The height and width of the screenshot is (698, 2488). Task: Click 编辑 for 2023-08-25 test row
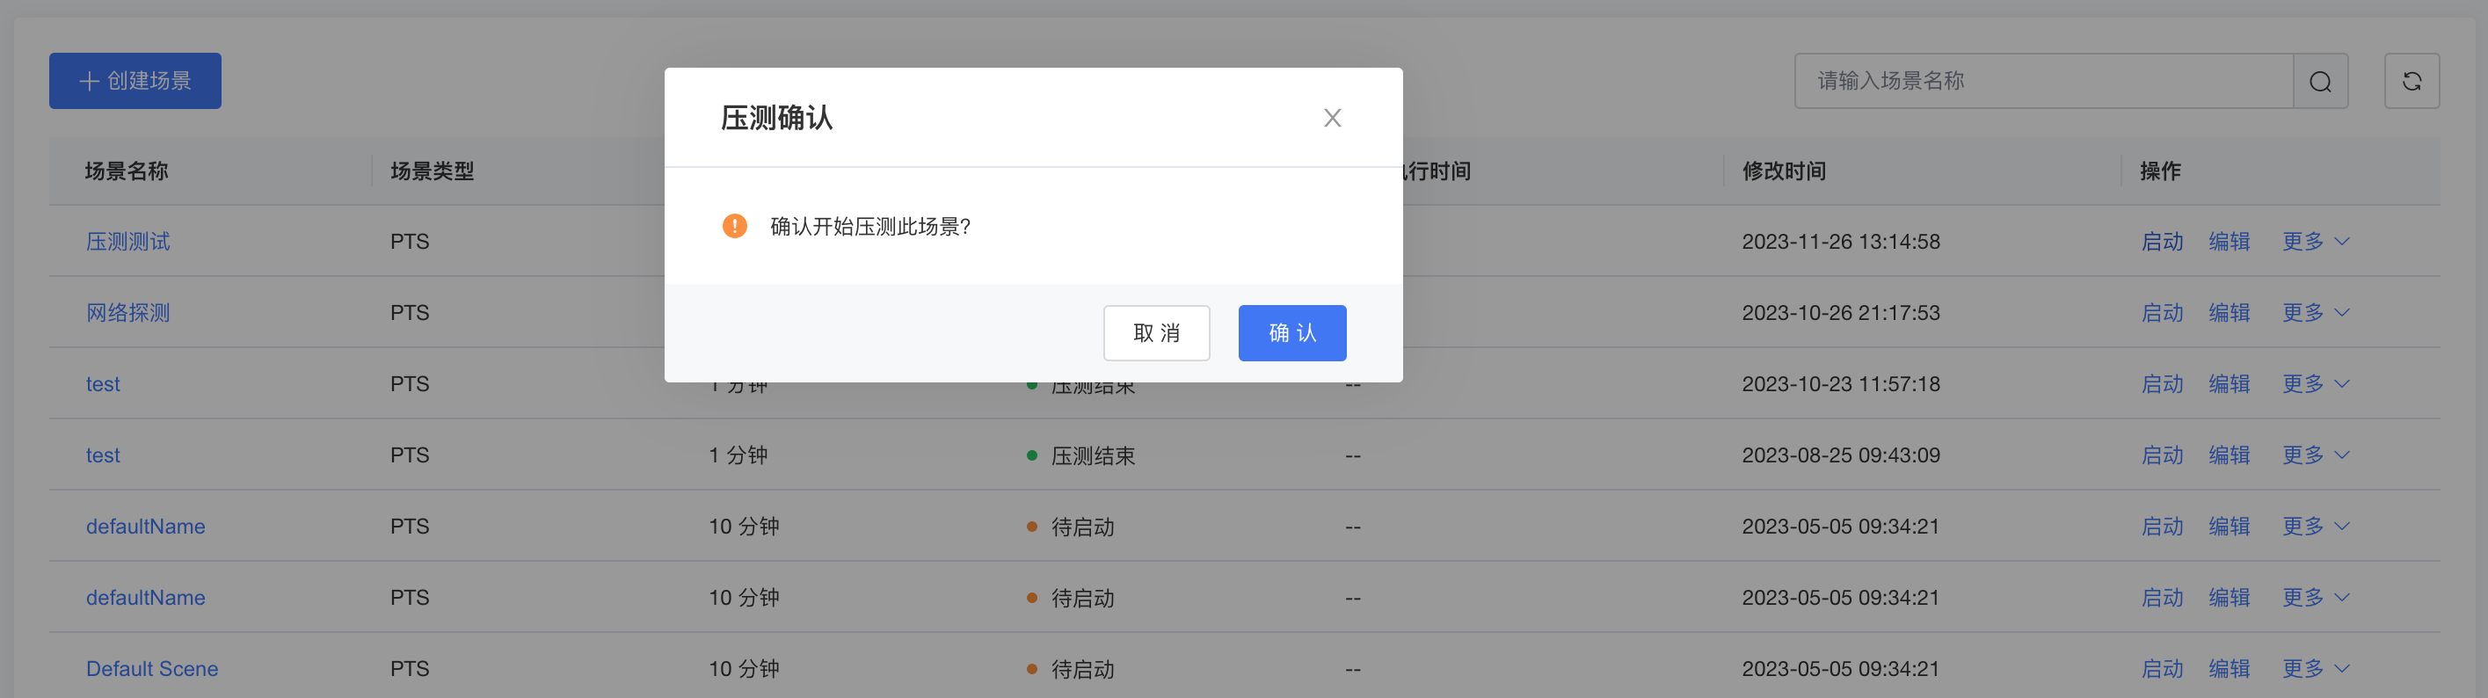(x=2230, y=454)
